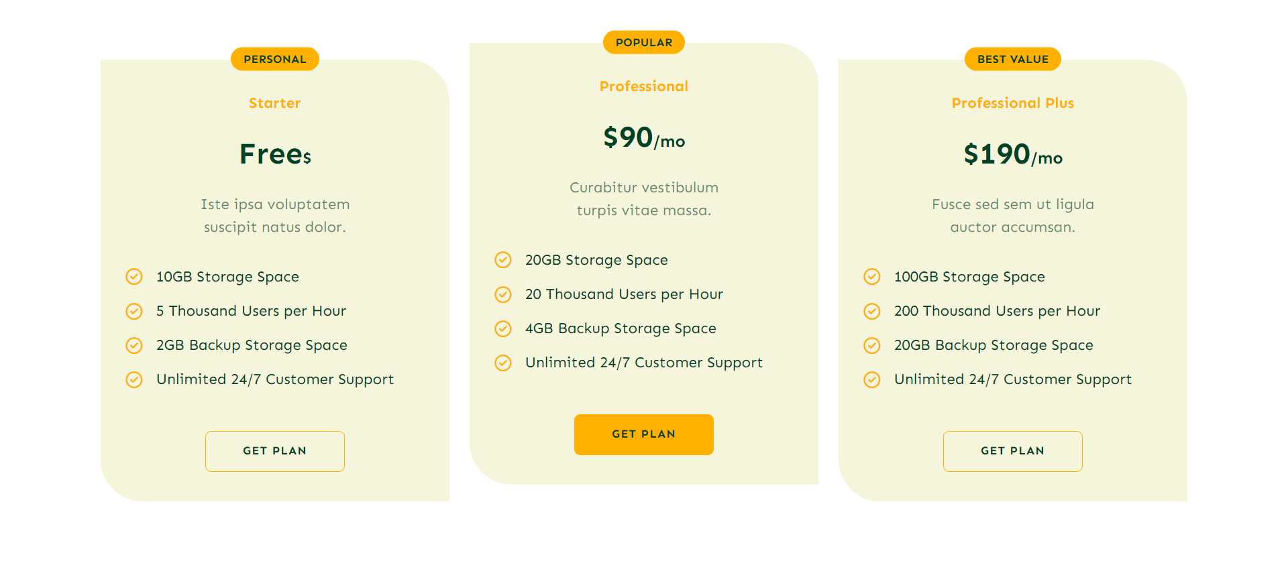The height and width of the screenshot is (561, 1288).
Task: Click the checkmark icon beside 20GB Backup Storage Space
Action: click(872, 345)
